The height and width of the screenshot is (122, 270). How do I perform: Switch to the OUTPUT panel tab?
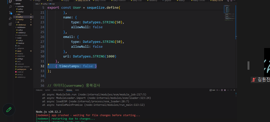48,90
